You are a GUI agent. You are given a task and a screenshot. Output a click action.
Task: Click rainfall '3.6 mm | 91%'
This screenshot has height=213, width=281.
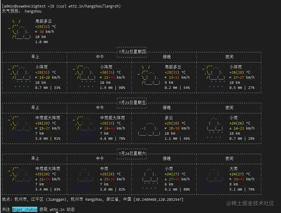48,139
